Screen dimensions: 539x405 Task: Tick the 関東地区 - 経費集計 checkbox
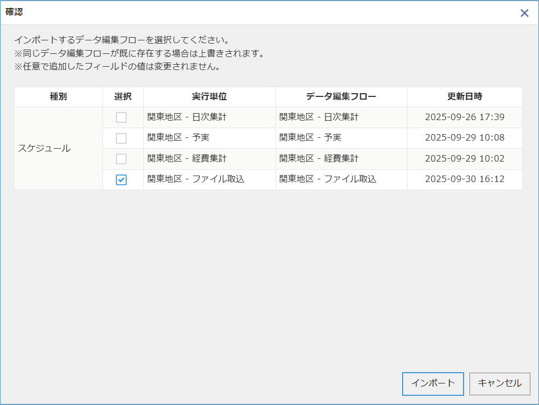tap(121, 159)
